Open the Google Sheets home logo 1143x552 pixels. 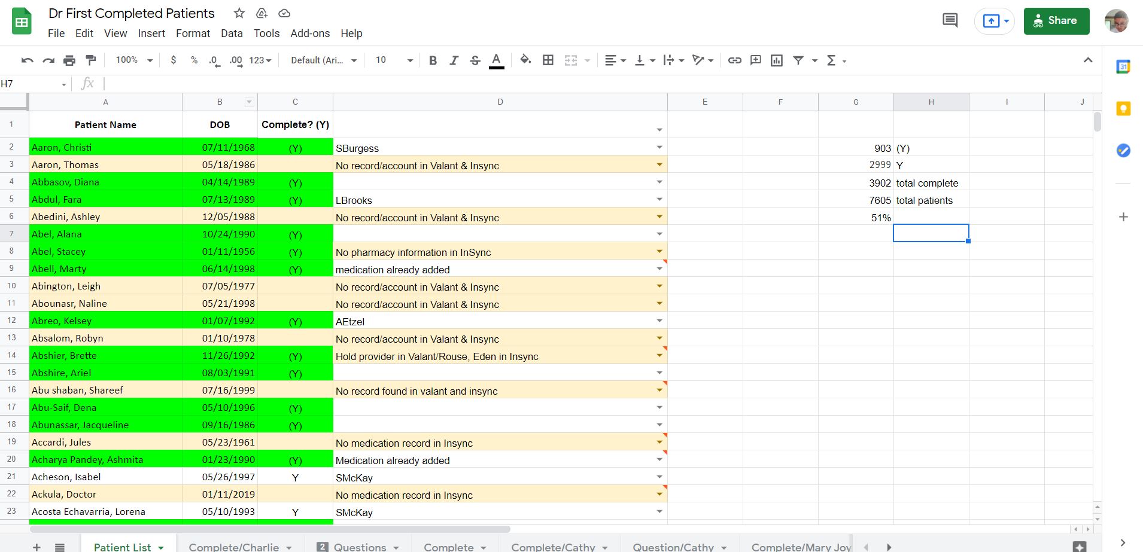(x=22, y=22)
